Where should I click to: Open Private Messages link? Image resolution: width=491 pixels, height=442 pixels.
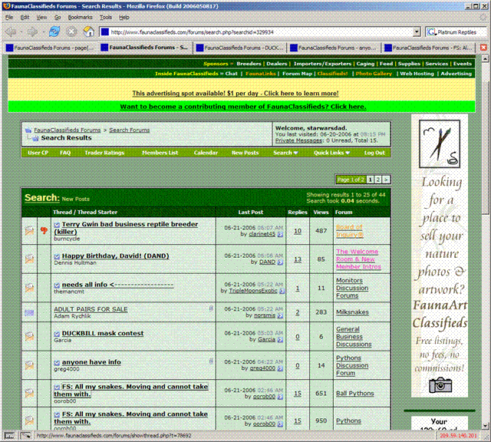pos(298,140)
